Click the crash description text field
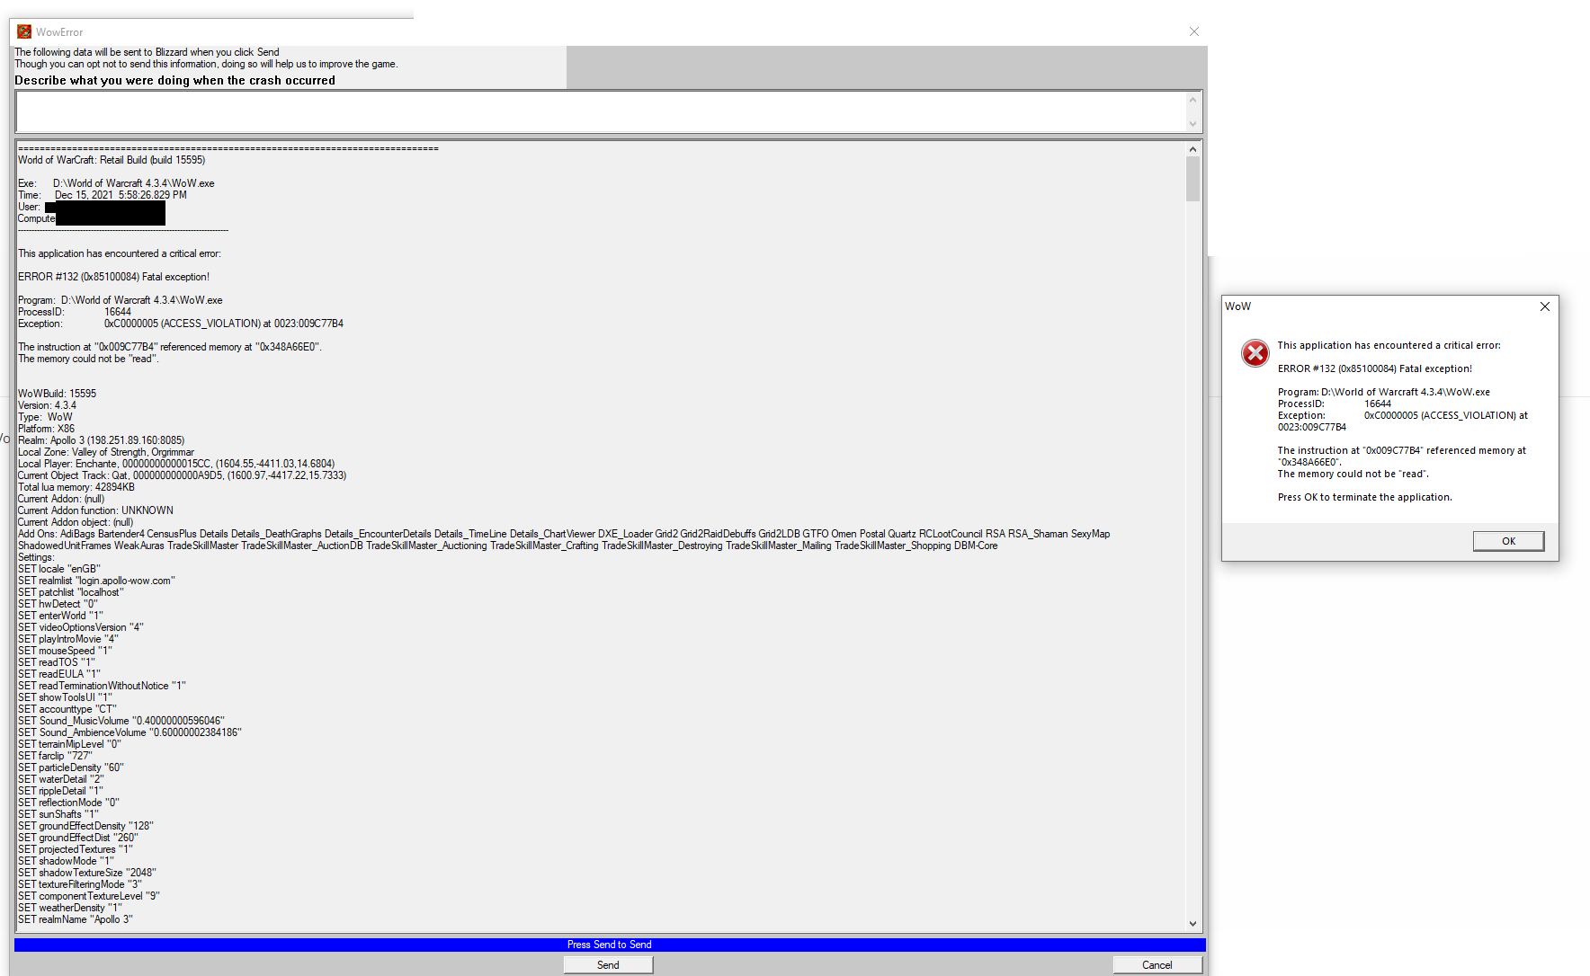 coord(601,112)
